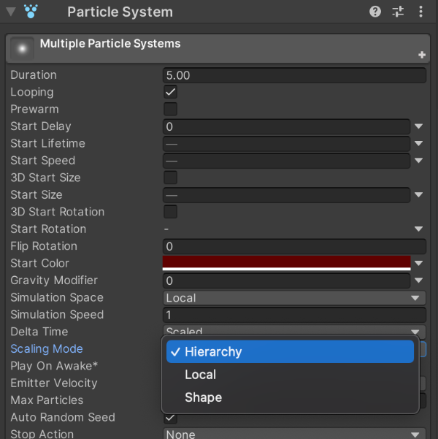The width and height of the screenshot is (438, 439).
Task: Open Start Size mode dropdown arrow
Action: pyautogui.click(x=419, y=195)
